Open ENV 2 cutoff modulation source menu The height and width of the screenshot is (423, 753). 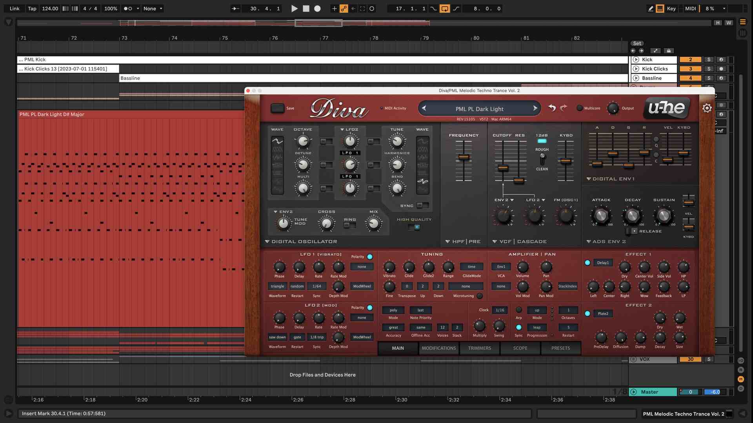504,200
